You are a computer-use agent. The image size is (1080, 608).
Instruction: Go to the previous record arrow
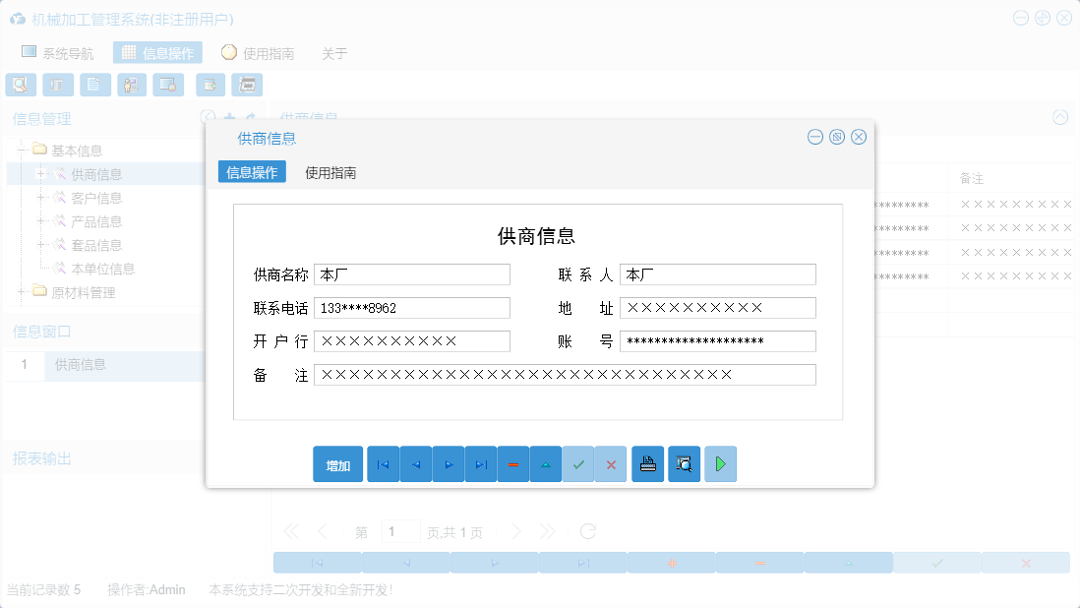point(415,463)
